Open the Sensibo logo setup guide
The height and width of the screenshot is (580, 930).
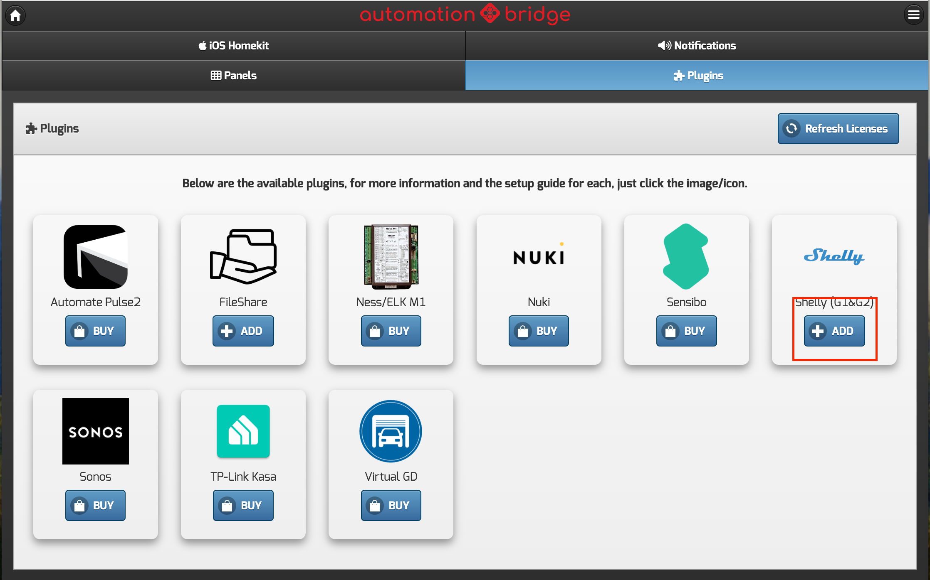click(x=686, y=257)
